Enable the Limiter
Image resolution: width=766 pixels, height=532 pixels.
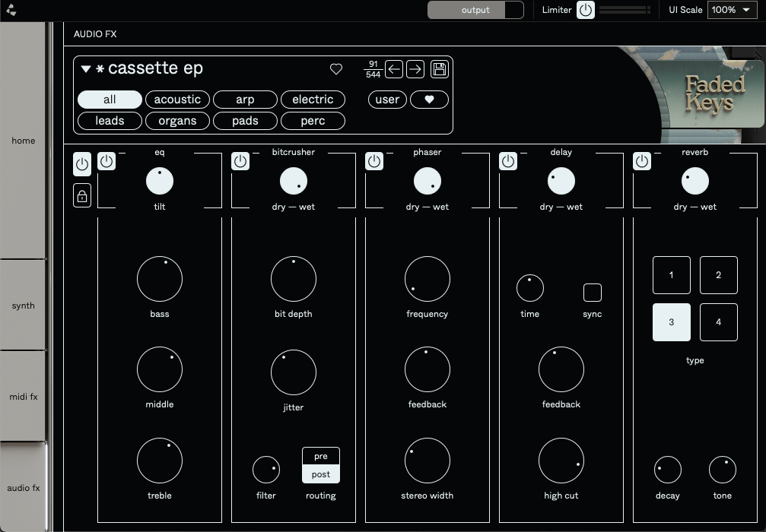pyautogui.click(x=585, y=10)
